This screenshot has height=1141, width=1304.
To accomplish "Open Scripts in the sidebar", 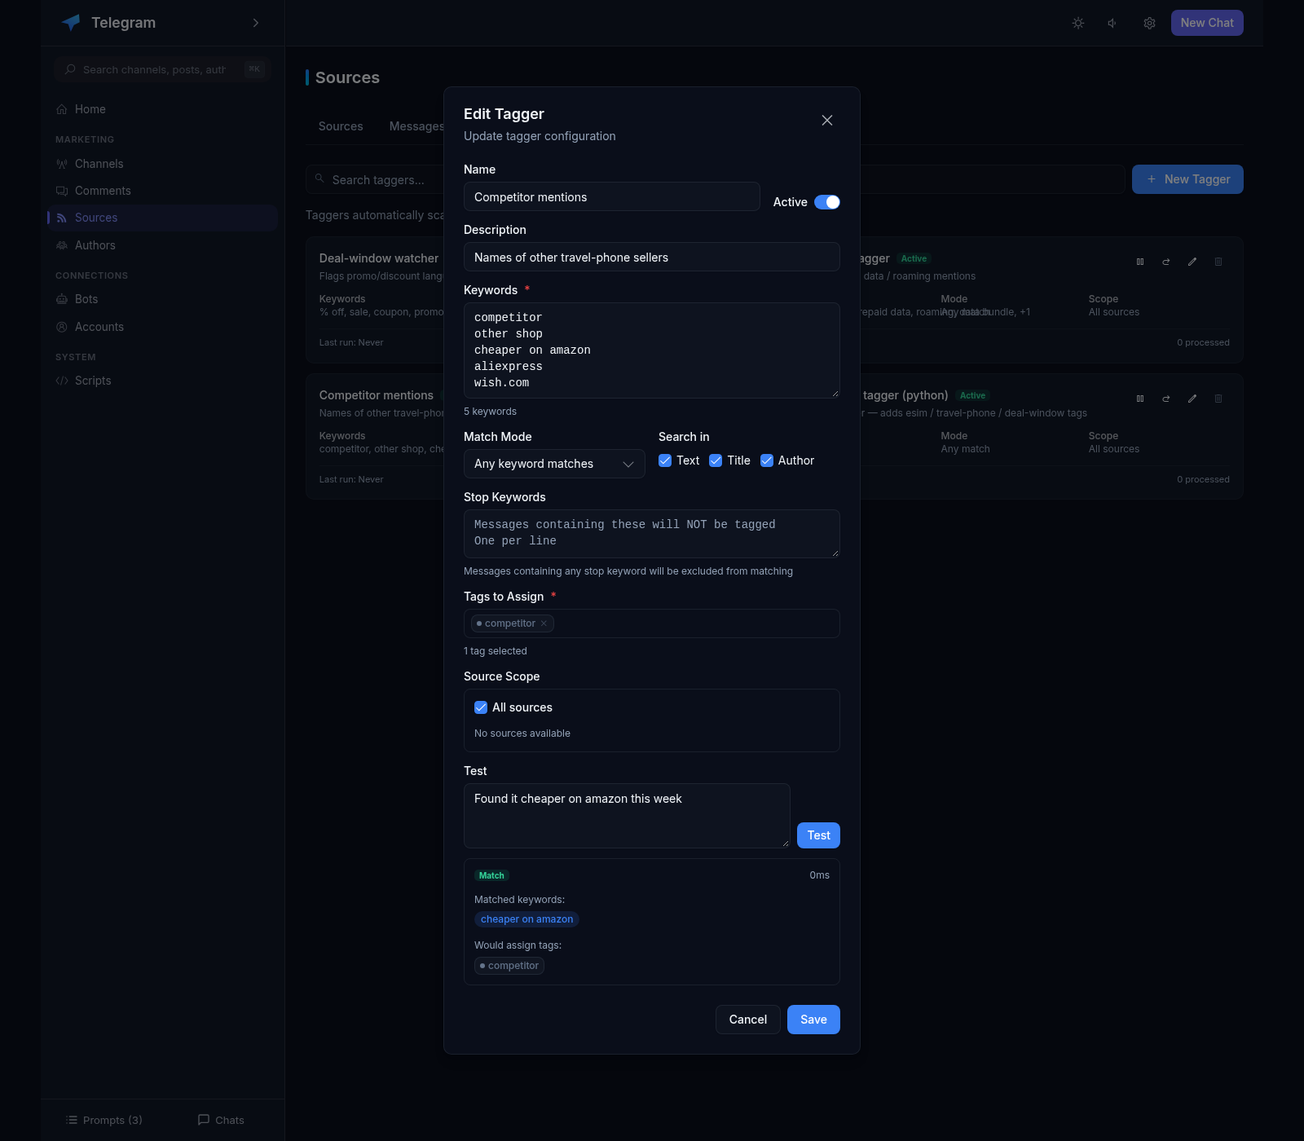I will pyautogui.click(x=163, y=381).
